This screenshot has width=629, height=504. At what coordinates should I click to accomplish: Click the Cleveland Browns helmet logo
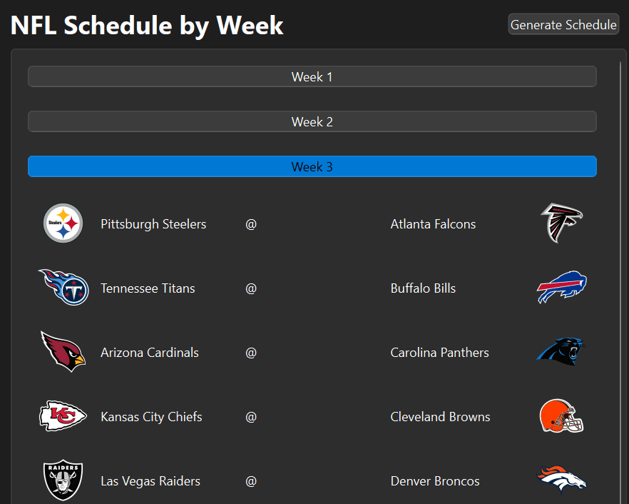561,416
